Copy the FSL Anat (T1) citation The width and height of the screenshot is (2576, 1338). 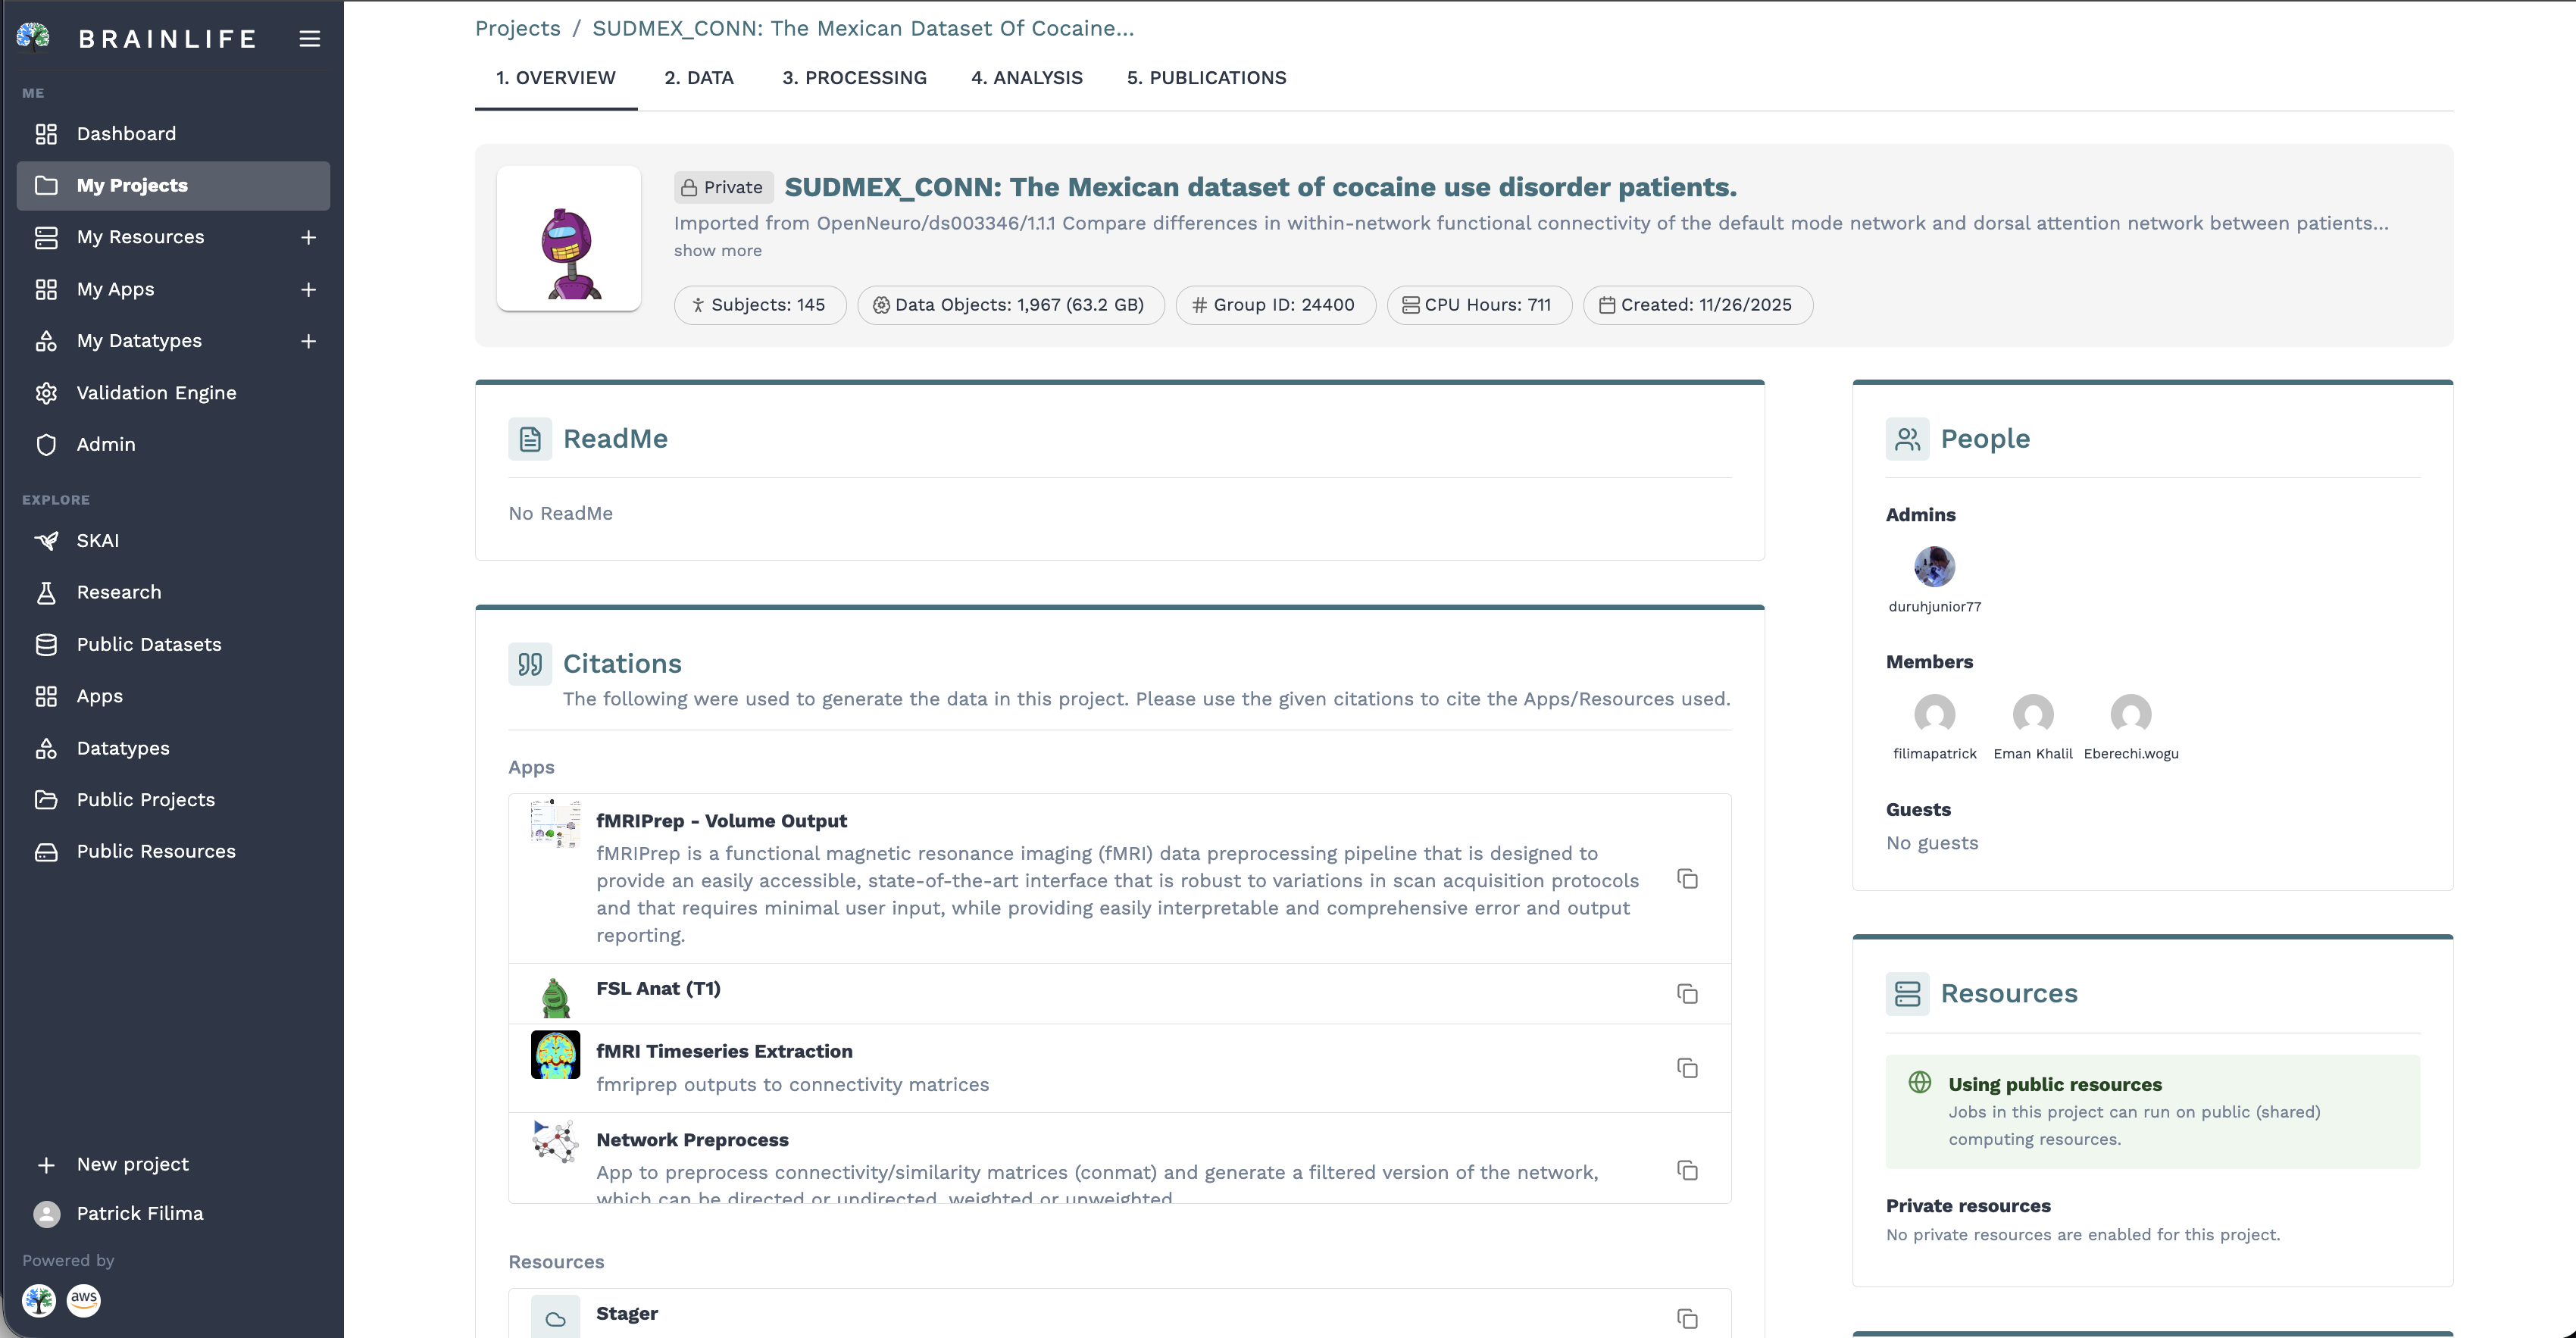pyautogui.click(x=1687, y=994)
